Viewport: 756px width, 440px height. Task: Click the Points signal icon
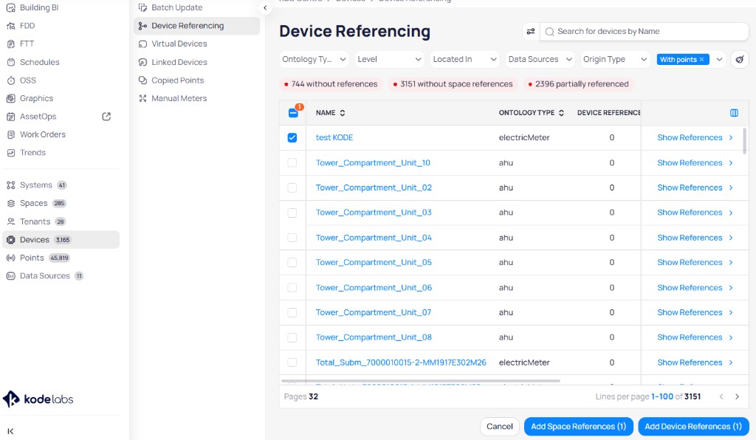point(10,258)
